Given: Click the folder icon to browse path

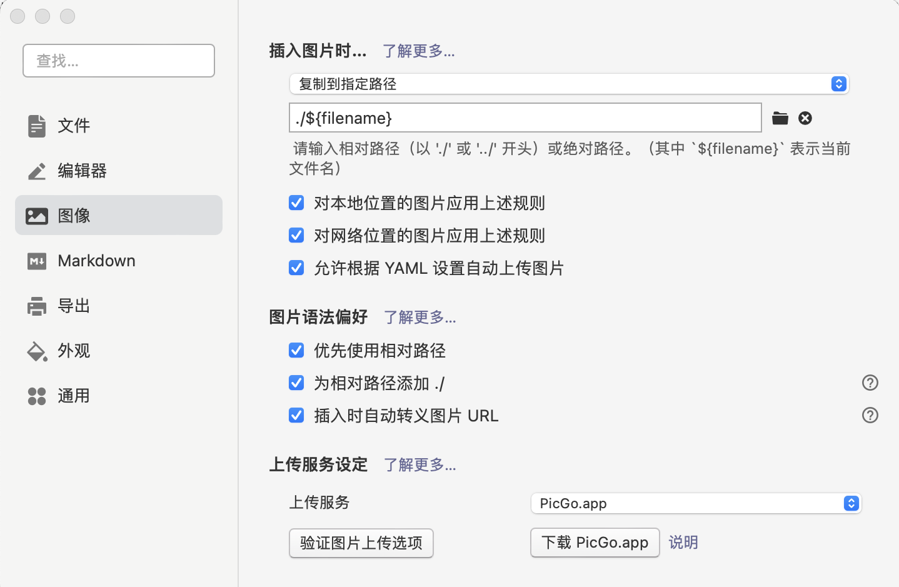Looking at the screenshot, I should click(780, 118).
